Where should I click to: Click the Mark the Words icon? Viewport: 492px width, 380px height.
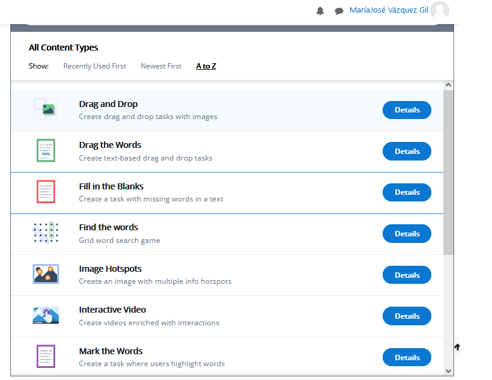coord(46,357)
